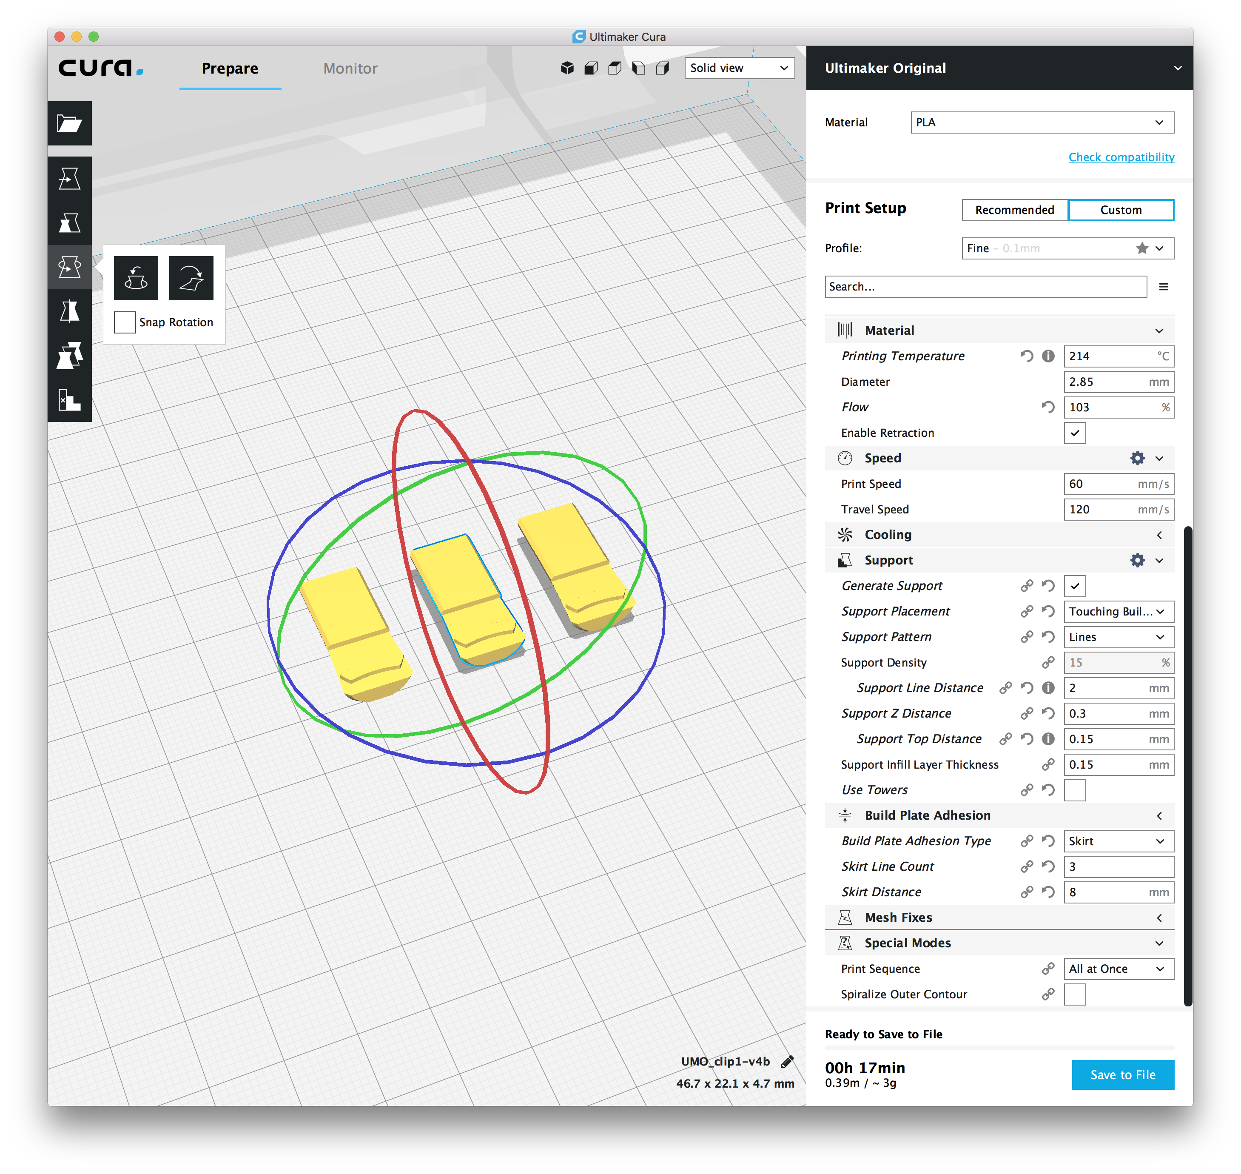Switch to the Monitor tab
Image resolution: width=1241 pixels, height=1174 pixels.
pos(350,68)
